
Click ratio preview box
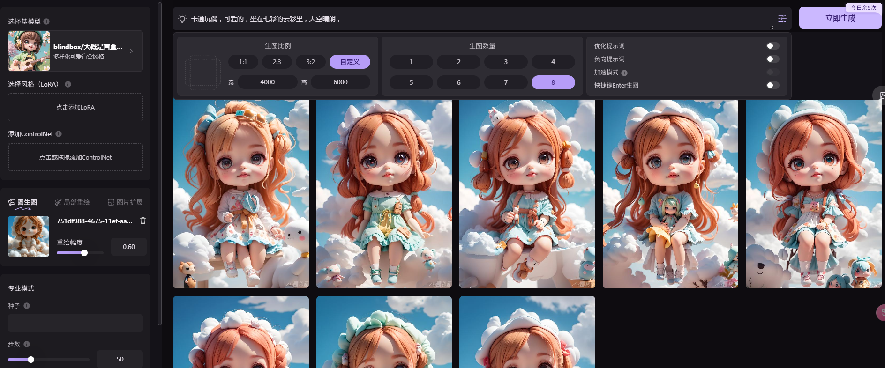click(203, 73)
